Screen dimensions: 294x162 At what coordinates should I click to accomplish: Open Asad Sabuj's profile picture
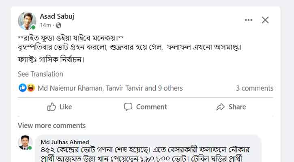click(x=27, y=20)
